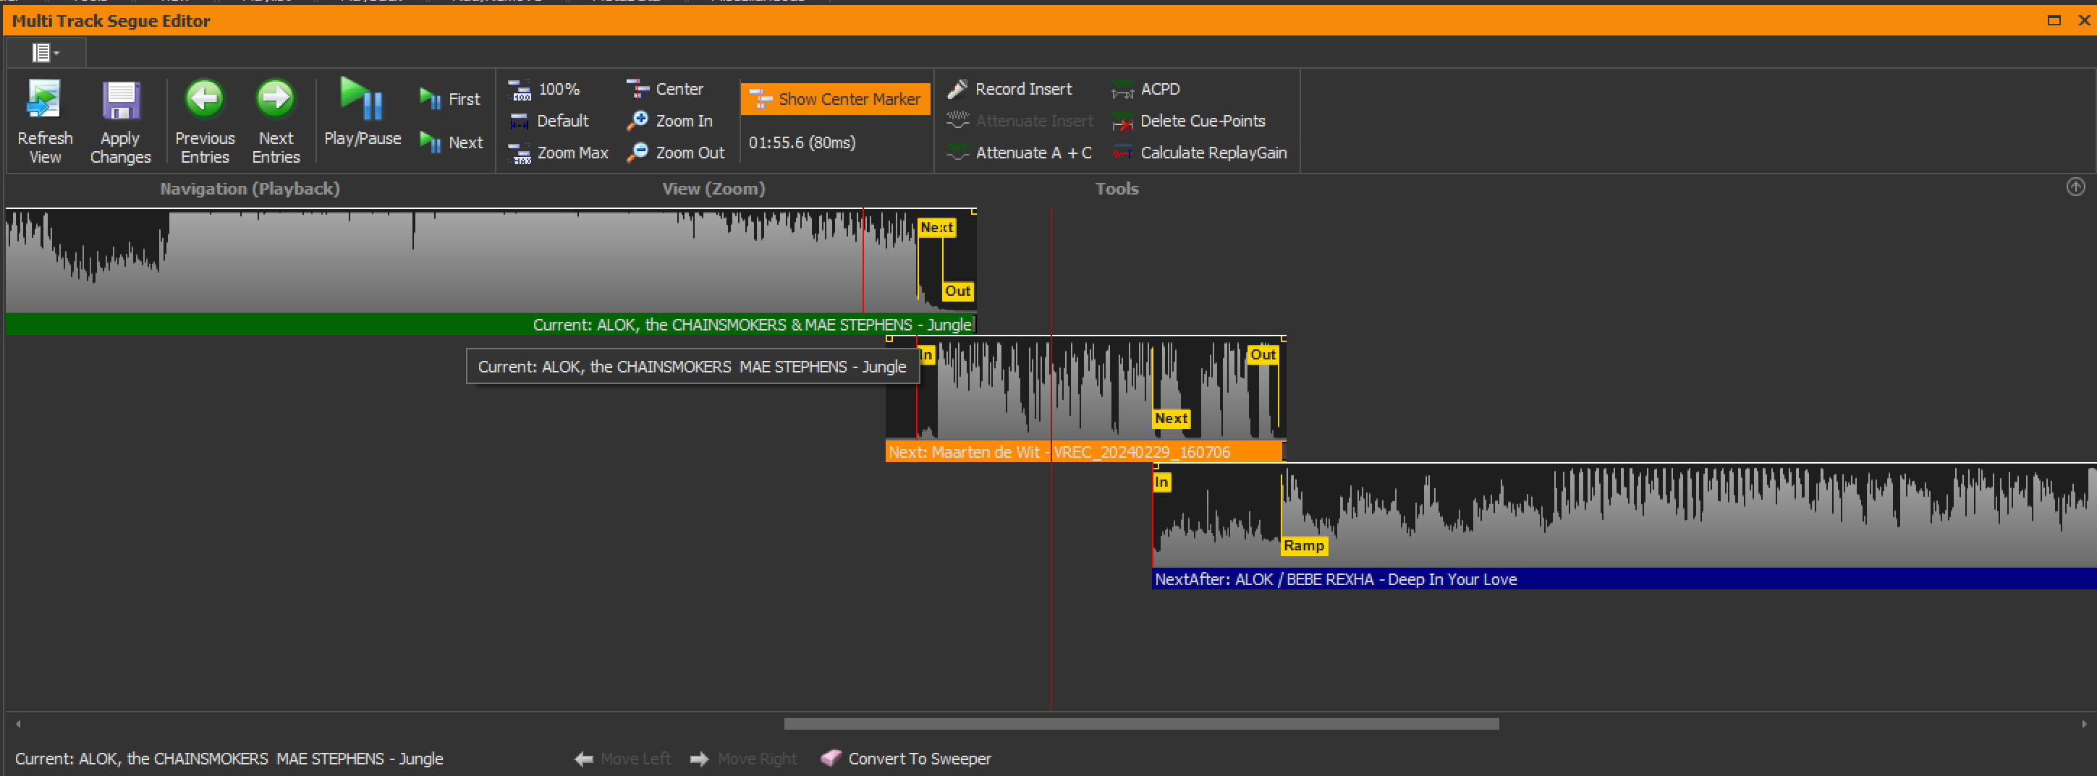The height and width of the screenshot is (776, 2097).
Task: Apply Changes with the floppy disk icon
Action: coord(120,100)
